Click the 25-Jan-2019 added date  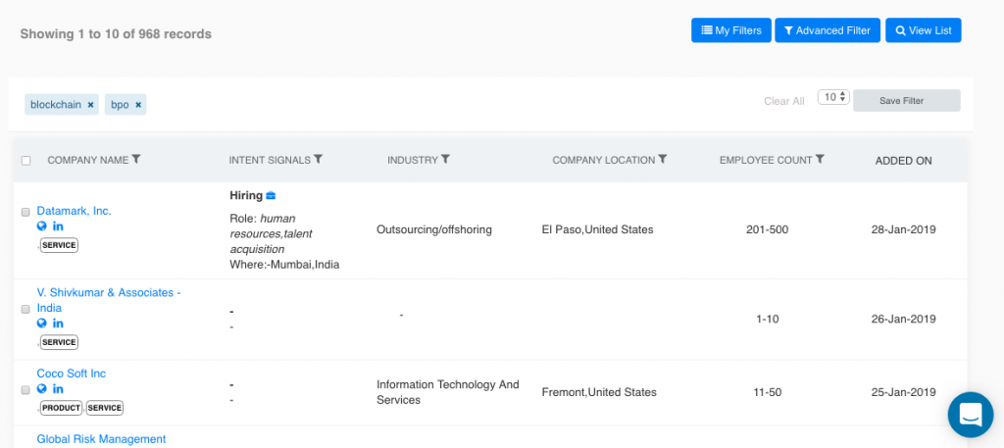[903, 392]
